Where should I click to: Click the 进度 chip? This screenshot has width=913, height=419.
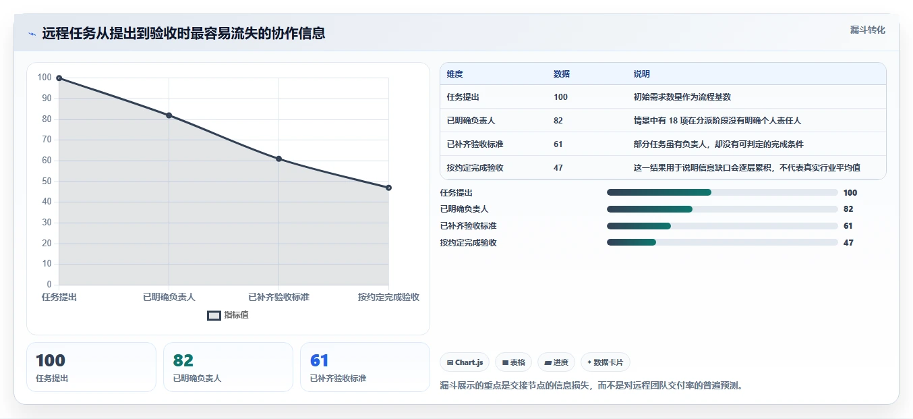point(556,362)
